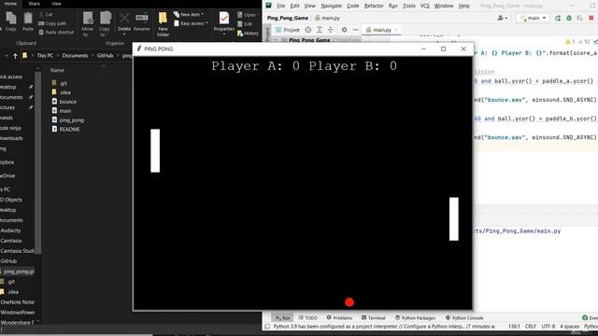The height and width of the screenshot is (336, 598).
Task: Click the 4 spaces indent setting
Action: (569, 327)
